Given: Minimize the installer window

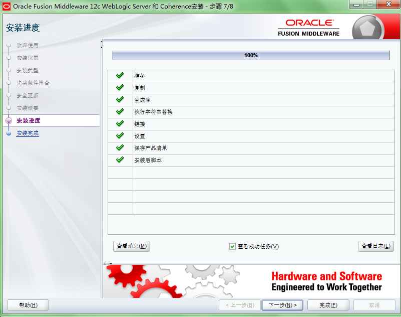Looking at the screenshot, I should (x=357, y=4).
